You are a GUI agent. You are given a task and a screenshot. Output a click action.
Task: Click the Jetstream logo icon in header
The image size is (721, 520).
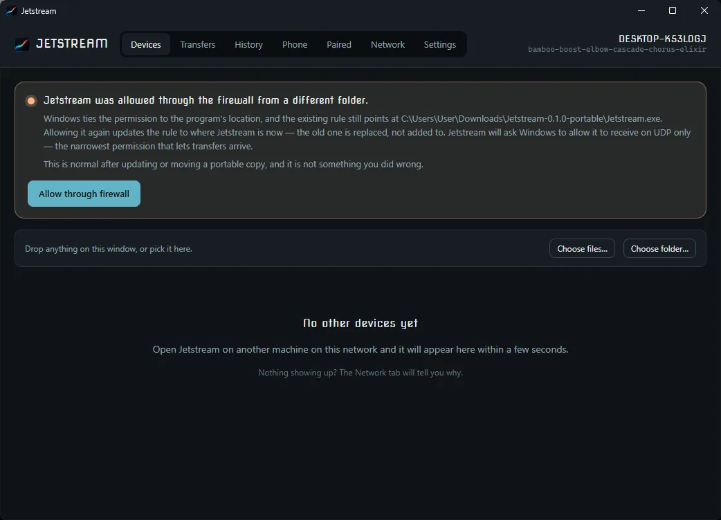21,44
